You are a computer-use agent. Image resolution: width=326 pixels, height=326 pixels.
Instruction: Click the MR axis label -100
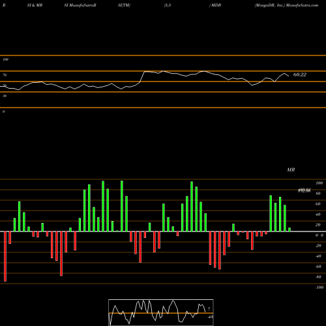(x=319, y=288)
